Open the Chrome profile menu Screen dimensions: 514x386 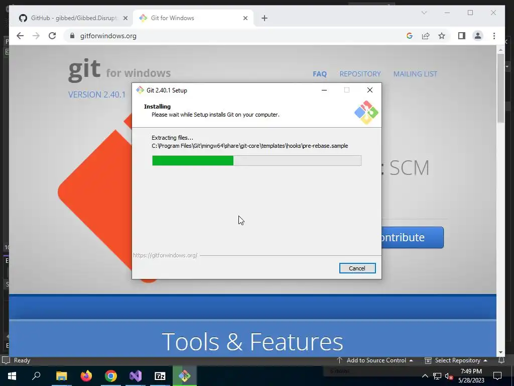pos(478,36)
